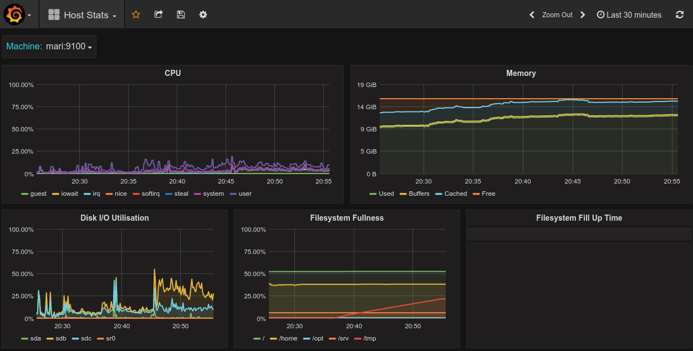This screenshot has height=351, width=693.
Task: Click the grid icon beside Host Stats
Action: coord(54,14)
